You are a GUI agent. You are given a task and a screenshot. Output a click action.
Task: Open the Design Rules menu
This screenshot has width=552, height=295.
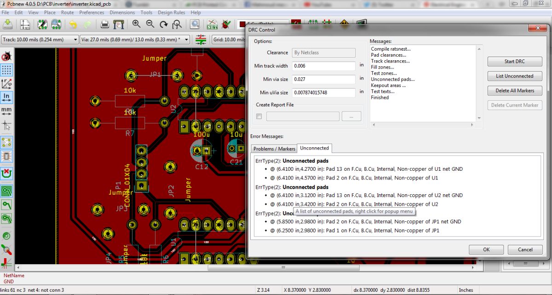[x=171, y=12]
